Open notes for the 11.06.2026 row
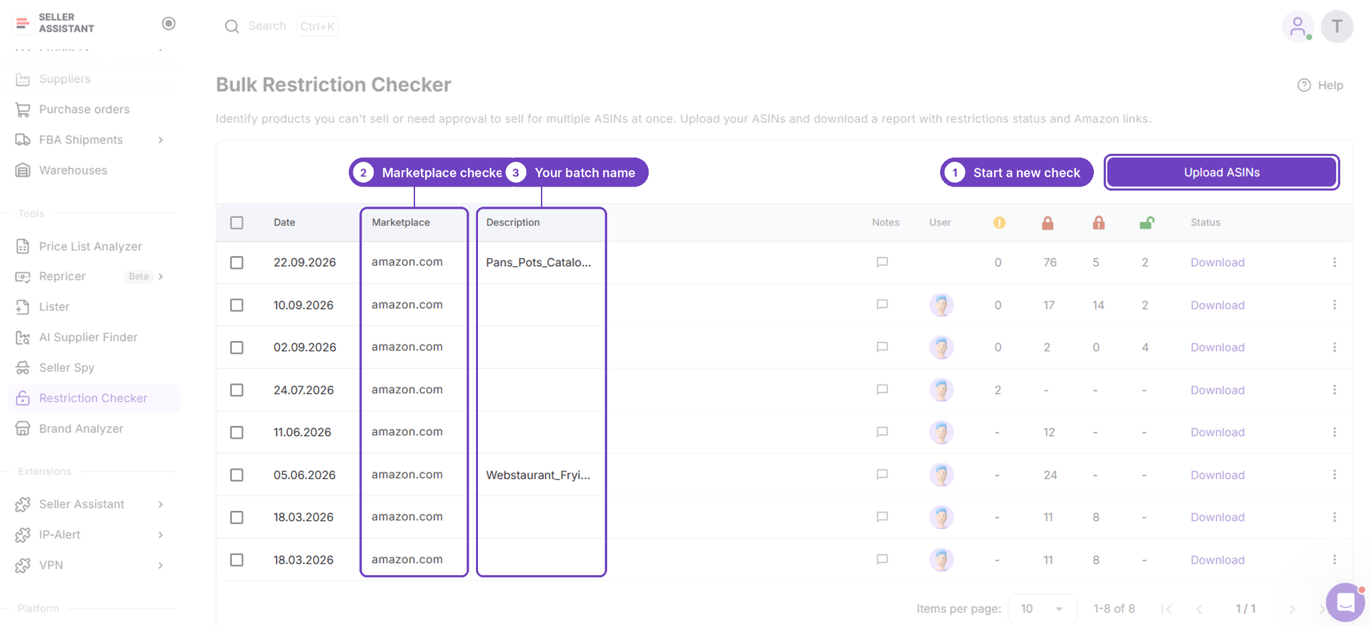Screen dimensions: 1371x626 (882, 432)
